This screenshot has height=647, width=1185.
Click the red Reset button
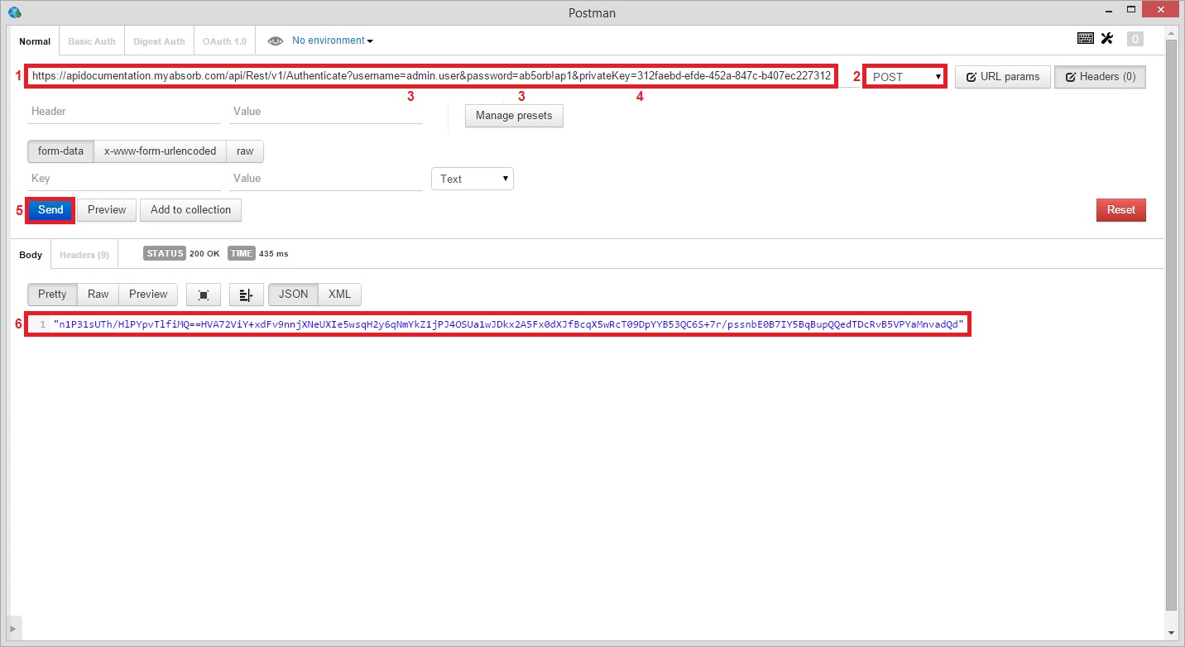(1121, 210)
